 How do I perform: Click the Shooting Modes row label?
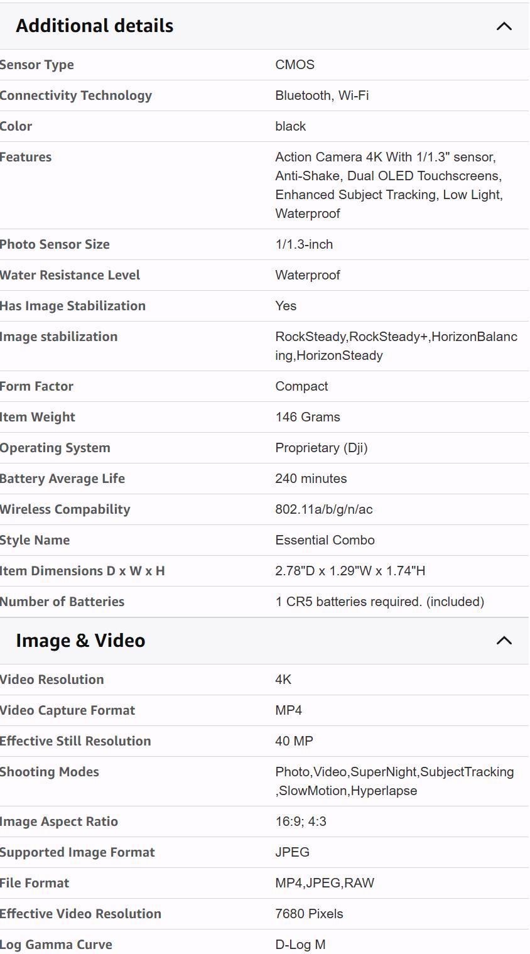(x=50, y=772)
